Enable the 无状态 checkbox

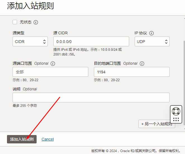(15, 22)
